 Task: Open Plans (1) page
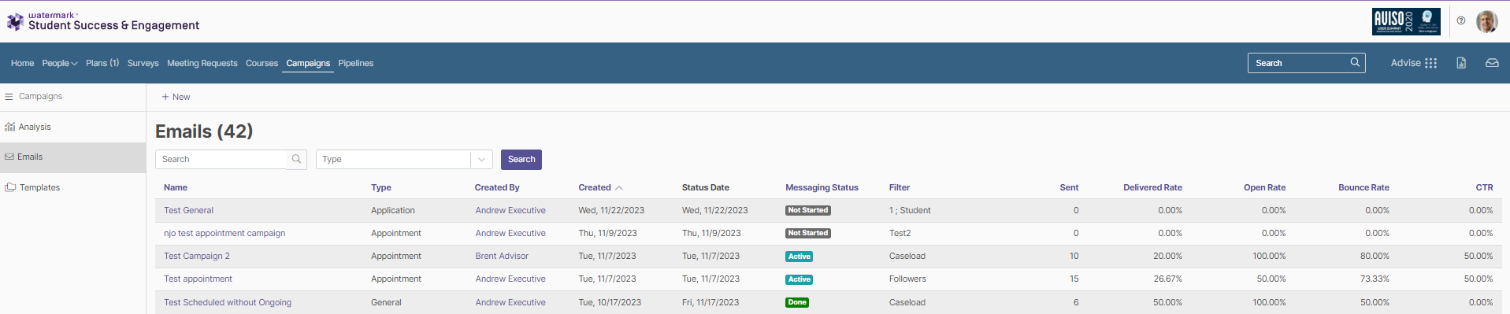click(102, 63)
